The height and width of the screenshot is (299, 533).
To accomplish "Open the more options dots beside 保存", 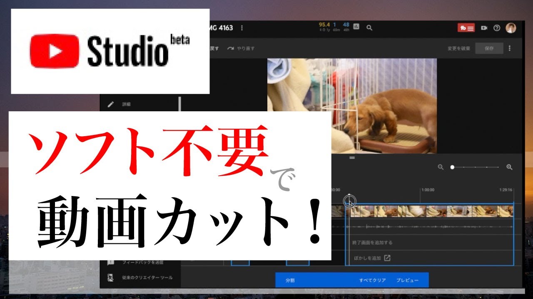I will [510, 48].
